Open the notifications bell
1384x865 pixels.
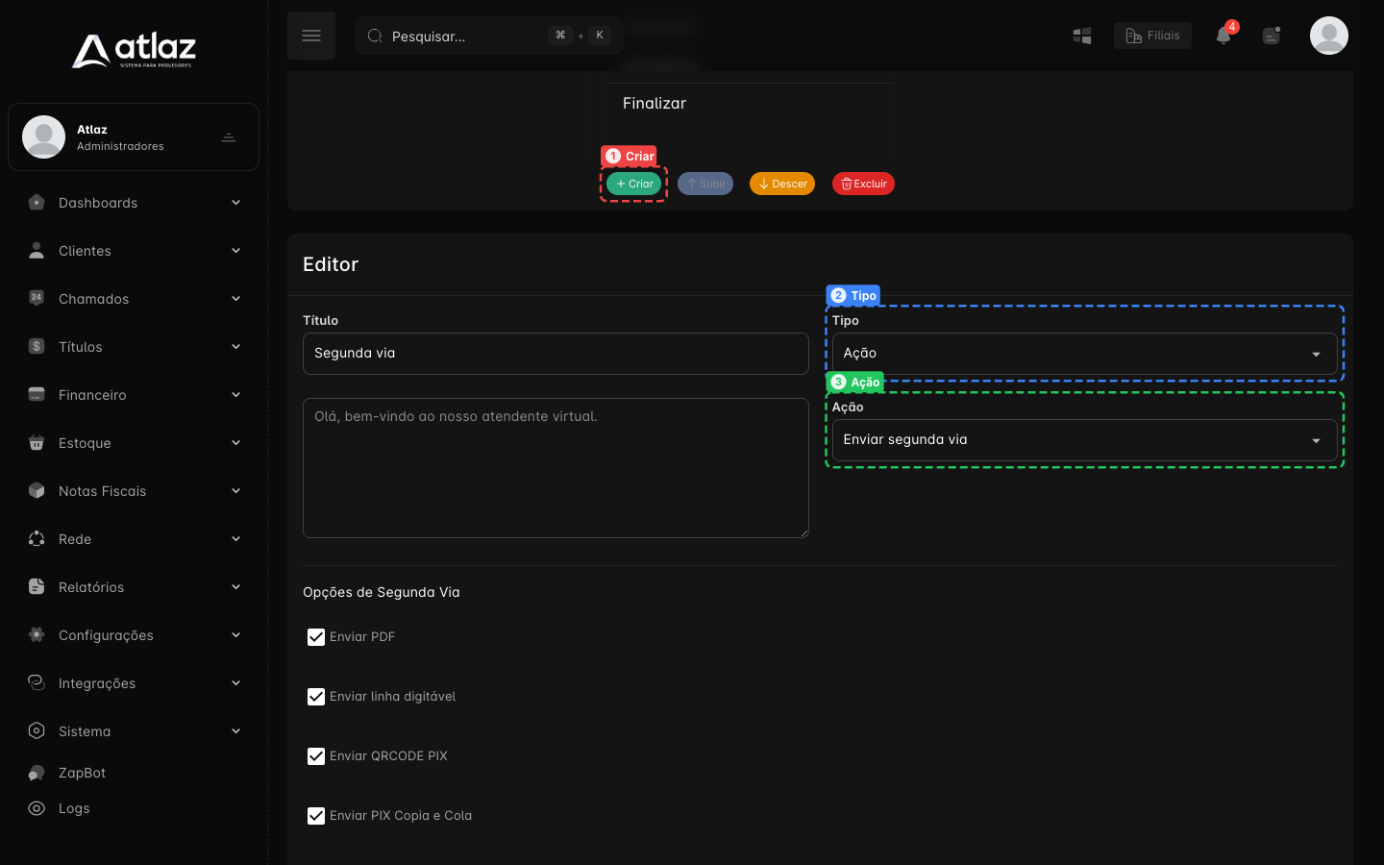click(x=1223, y=36)
